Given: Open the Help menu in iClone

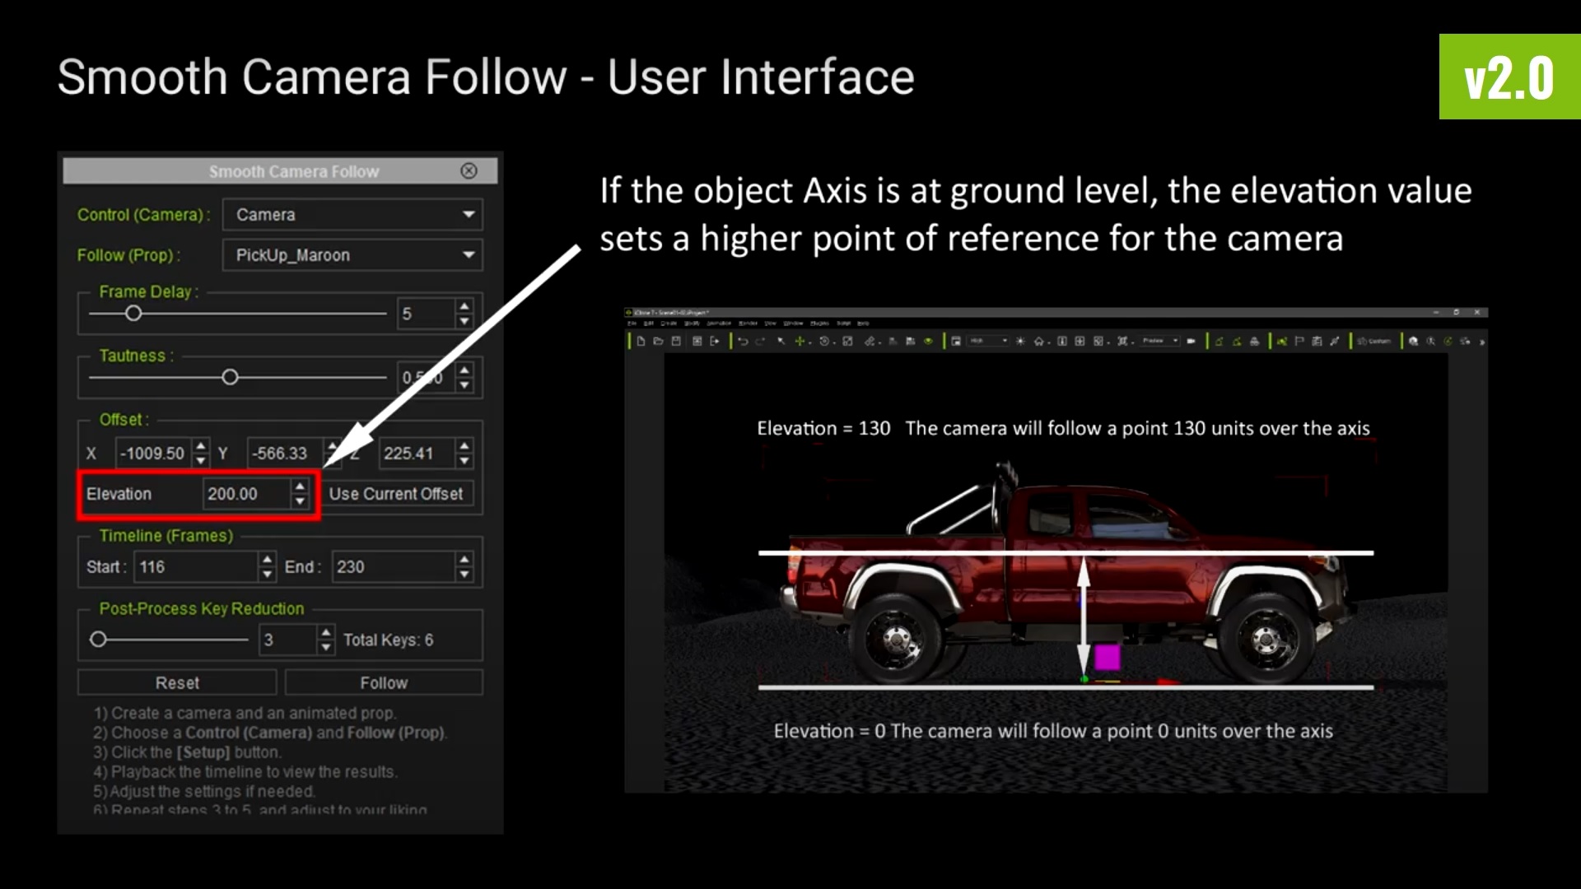Looking at the screenshot, I should tap(863, 323).
